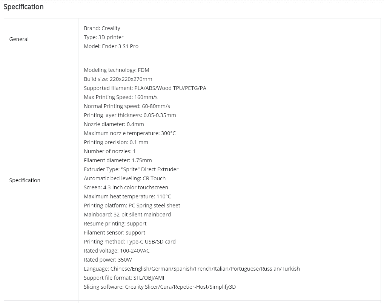The width and height of the screenshot is (384, 303).
Task: Click Maximum nozzle temperature: 300°C
Action: [129, 133]
